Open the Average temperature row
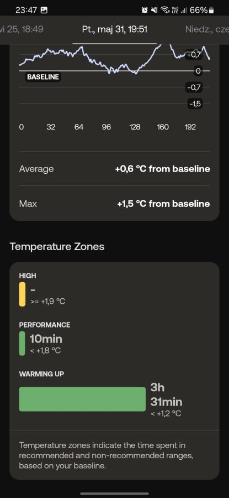The height and width of the screenshot is (498, 229). tap(114, 169)
